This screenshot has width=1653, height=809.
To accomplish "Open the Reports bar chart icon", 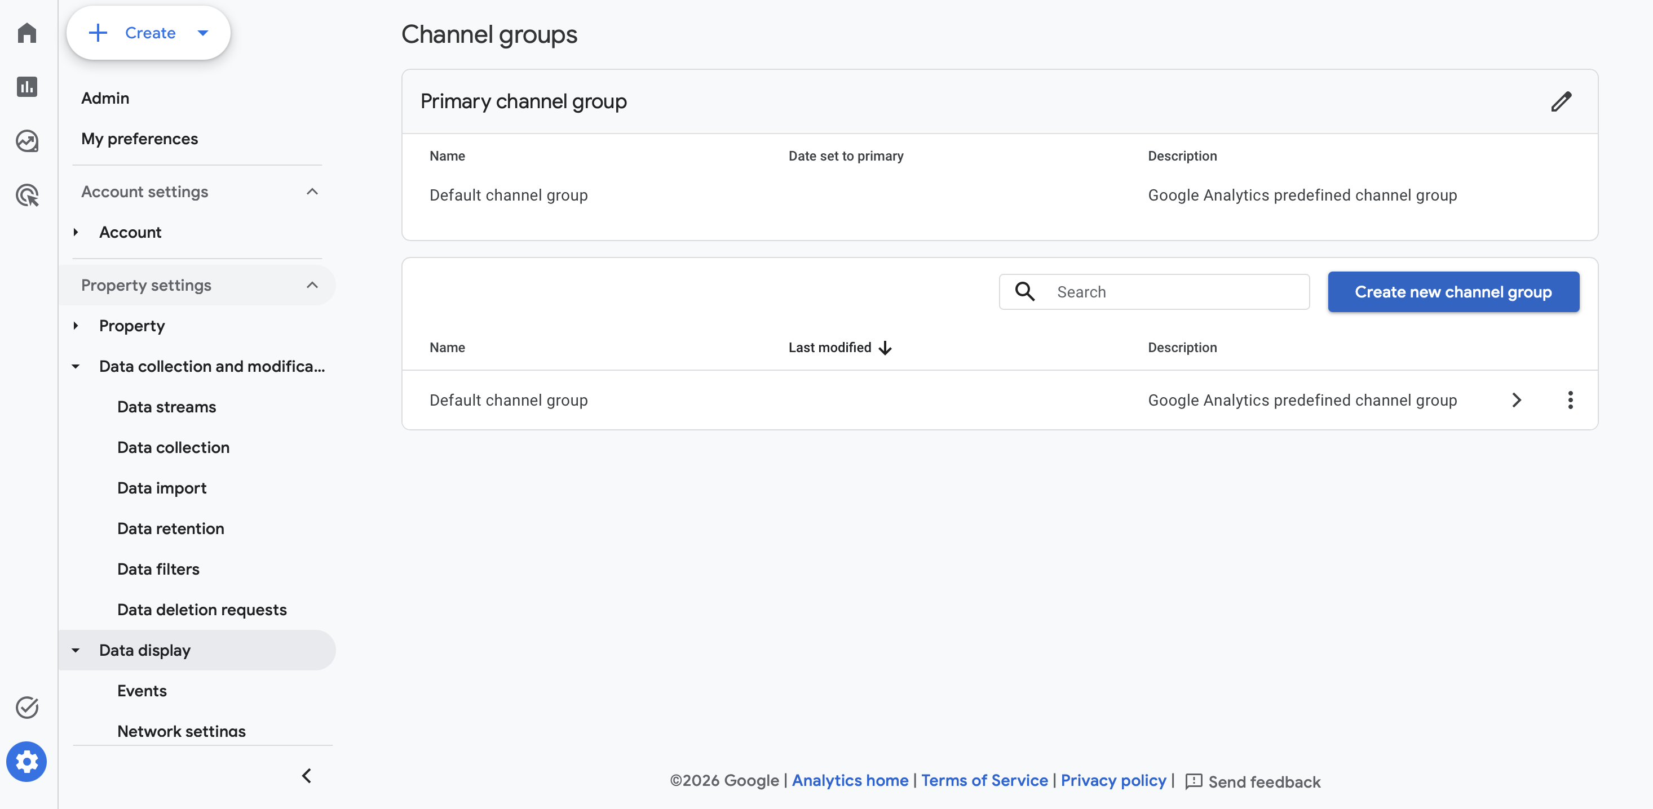I will click(27, 87).
